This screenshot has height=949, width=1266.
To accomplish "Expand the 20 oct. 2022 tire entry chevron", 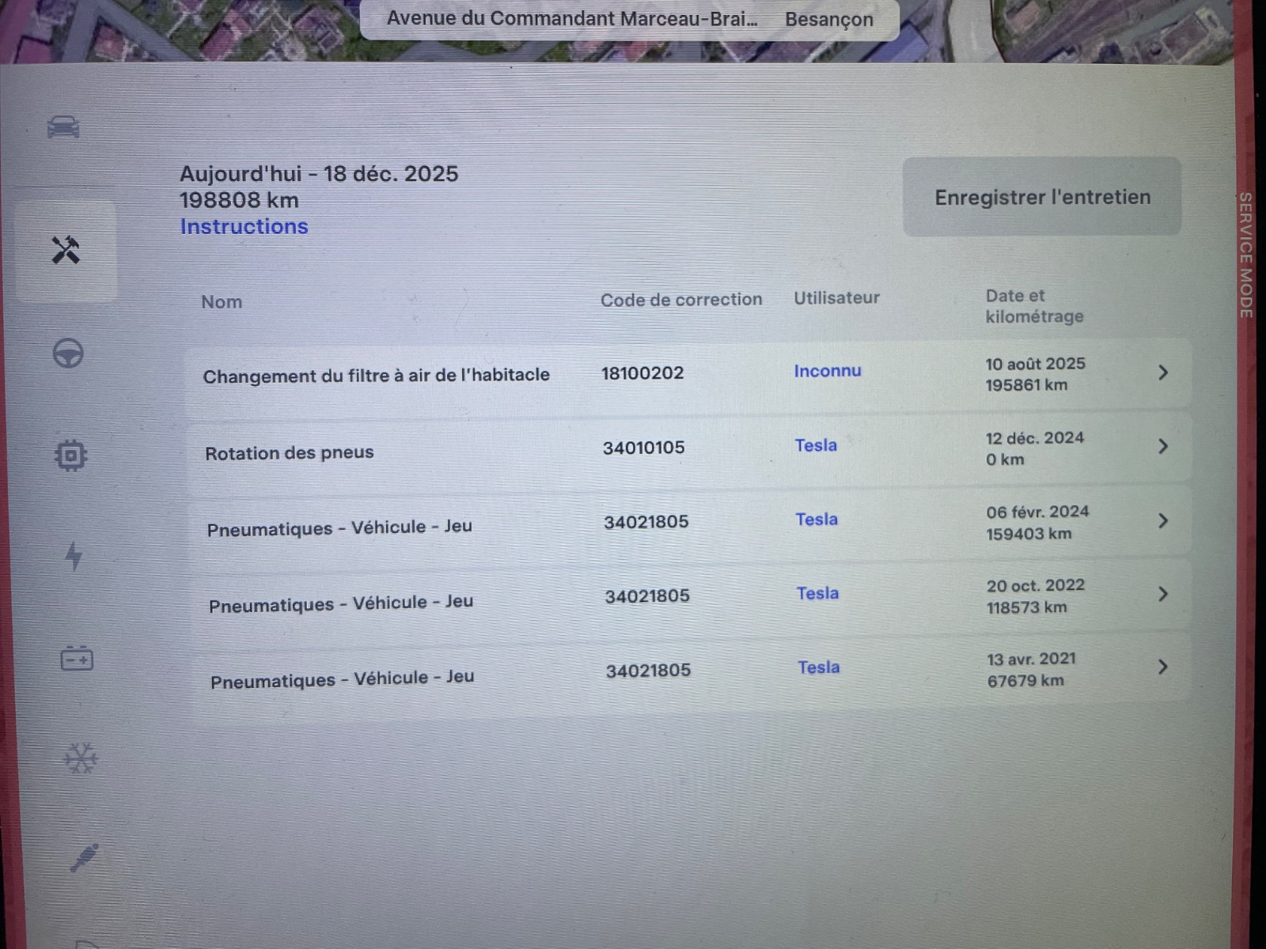I will [x=1162, y=594].
